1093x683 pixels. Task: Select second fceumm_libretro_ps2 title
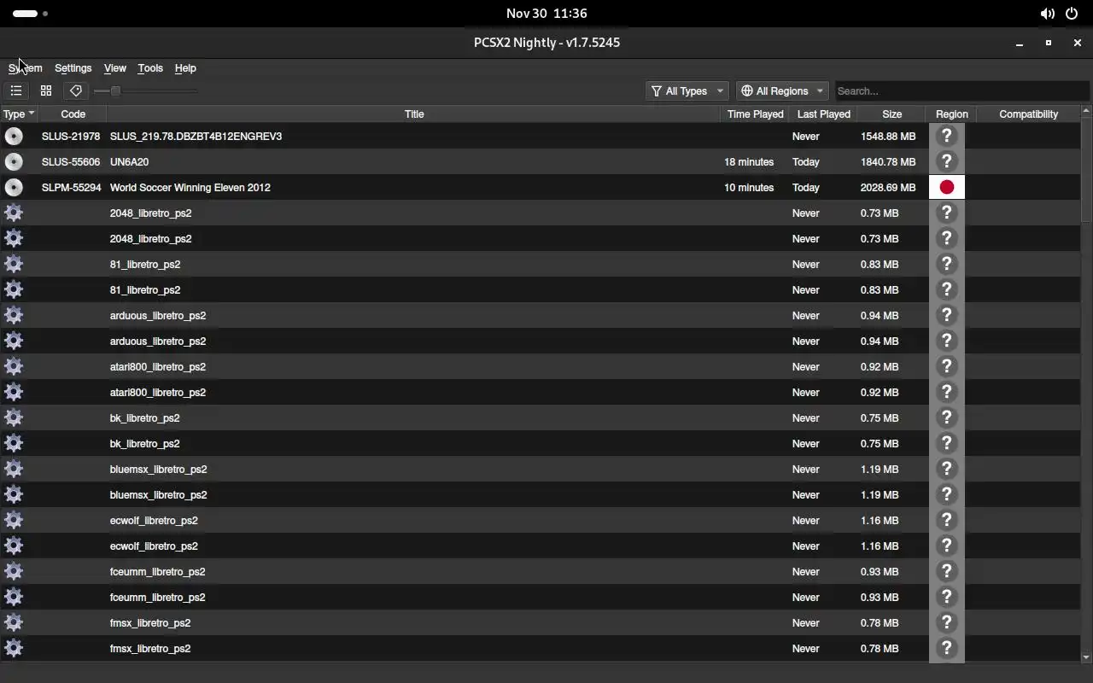point(158,597)
